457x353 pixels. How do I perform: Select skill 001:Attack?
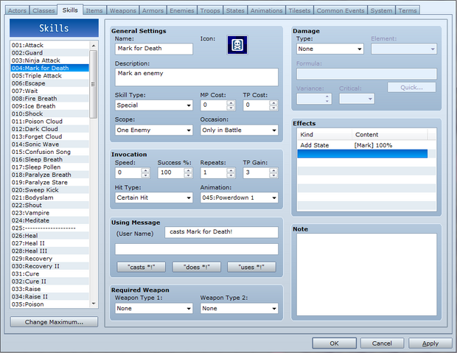50,45
